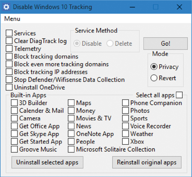Click the Go! button
This screenshot has width=192, height=177.
click(165, 44)
